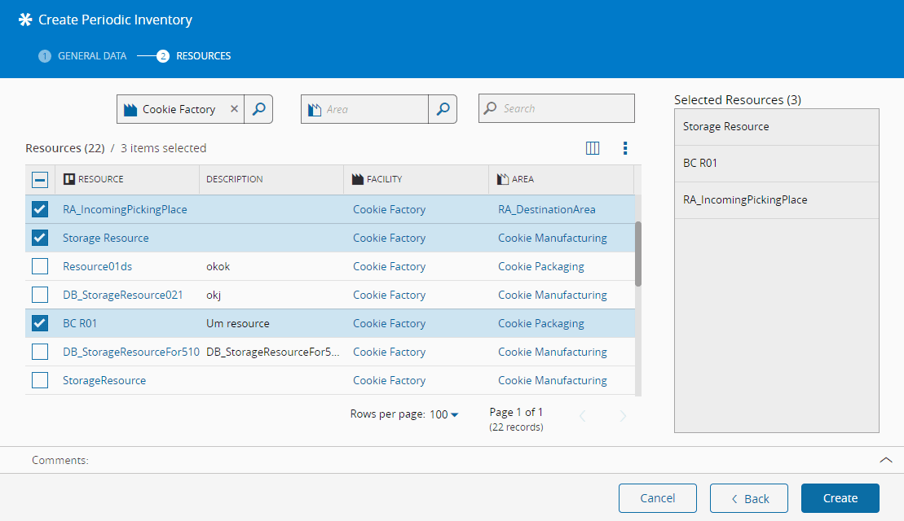Toggle the select-all header checkbox

click(40, 180)
